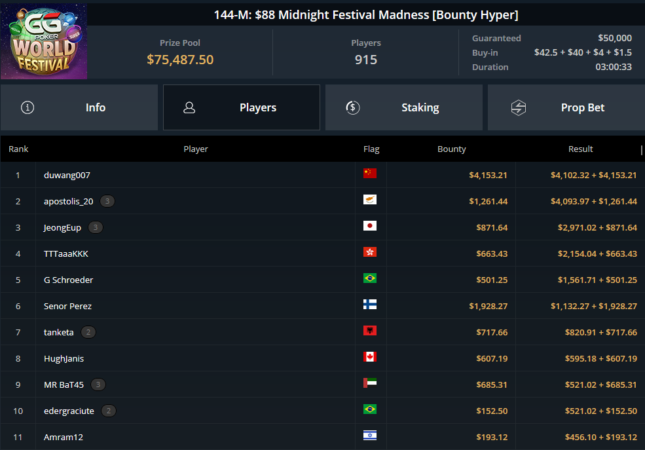Click the bounty value $152.50
The height and width of the screenshot is (450, 645).
tap(492, 411)
